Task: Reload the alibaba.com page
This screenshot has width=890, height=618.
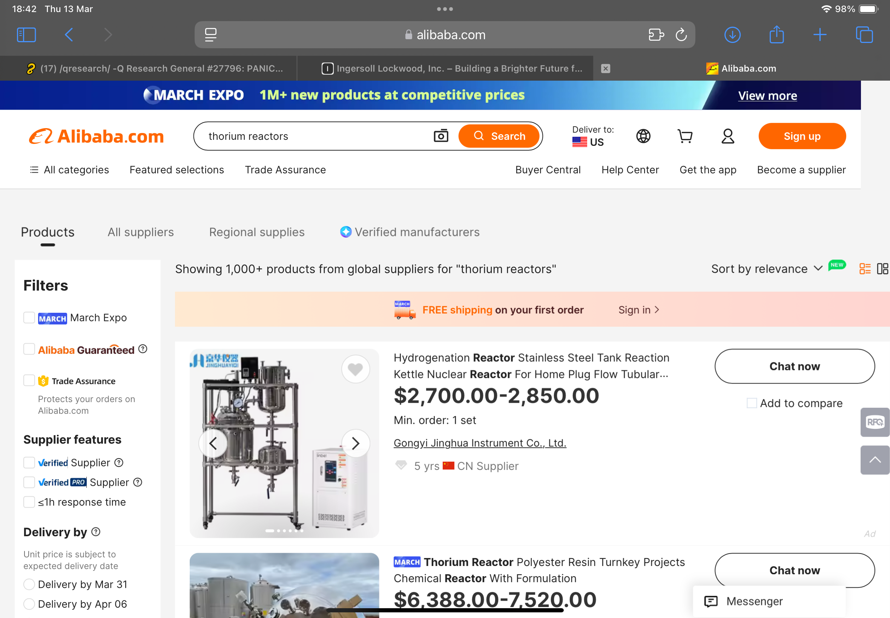Action: [x=681, y=35]
